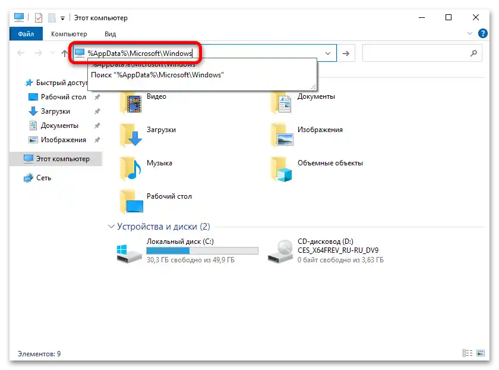This screenshot has height=370, width=499.
Task: Click the pin icon next to Рабочий стол
Action: click(97, 97)
